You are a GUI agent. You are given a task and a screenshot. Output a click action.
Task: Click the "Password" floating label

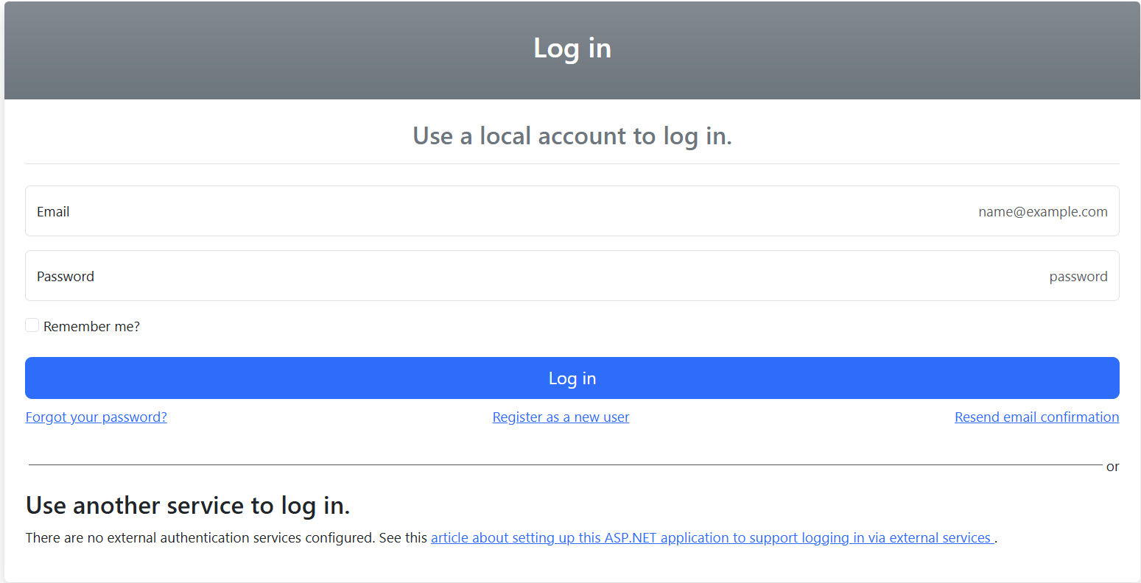pyautogui.click(x=66, y=277)
